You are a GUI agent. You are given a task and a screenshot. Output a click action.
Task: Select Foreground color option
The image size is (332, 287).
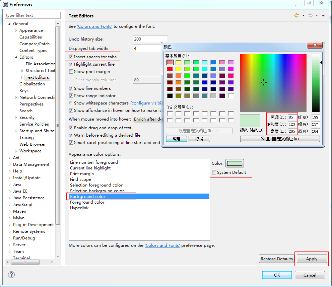click(x=87, y=202)
